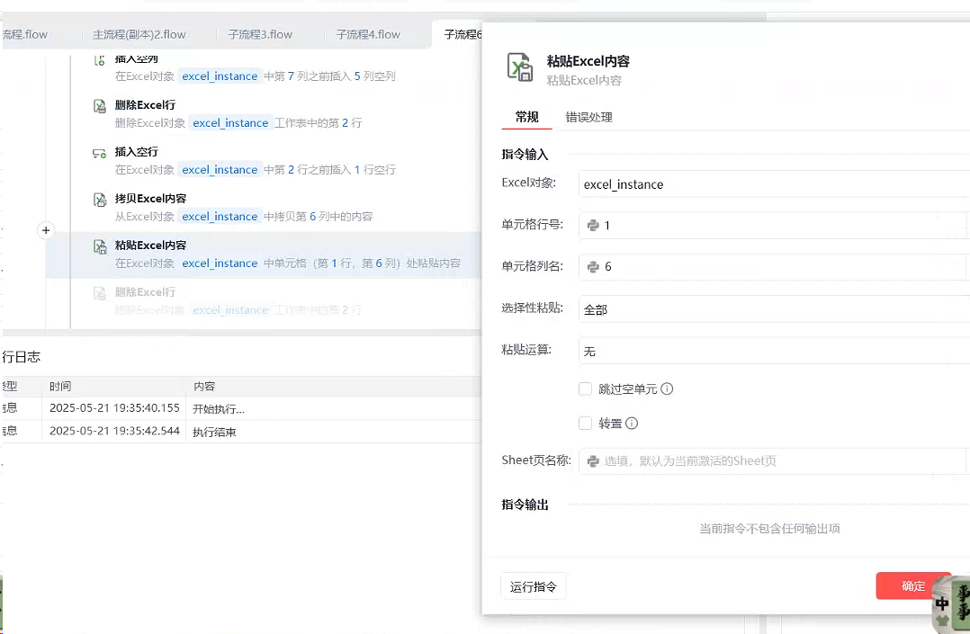Click Python icon in 单元格行号 field
This screenshot has width=970, height=634.
(x=593, y=226)
